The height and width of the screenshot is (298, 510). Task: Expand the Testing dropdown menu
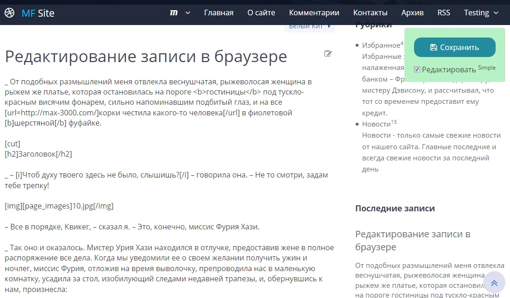[481, 13]
